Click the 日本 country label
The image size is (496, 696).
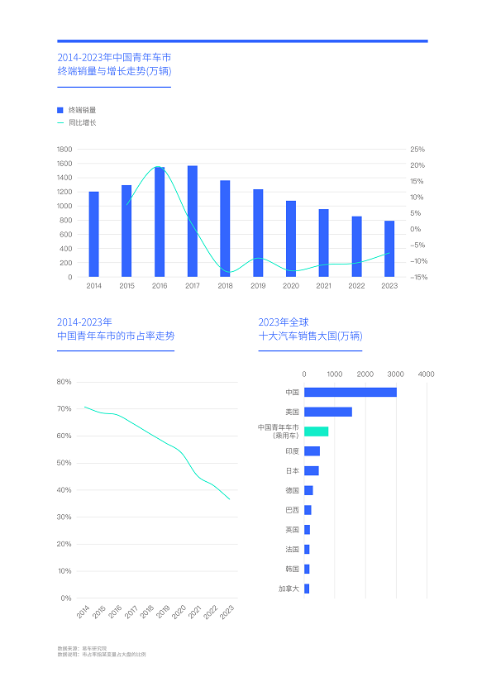pos(292,471)
